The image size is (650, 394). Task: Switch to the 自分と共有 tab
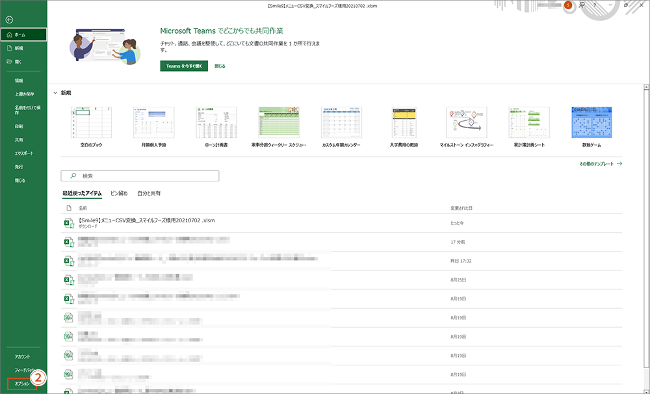point(149,193)
